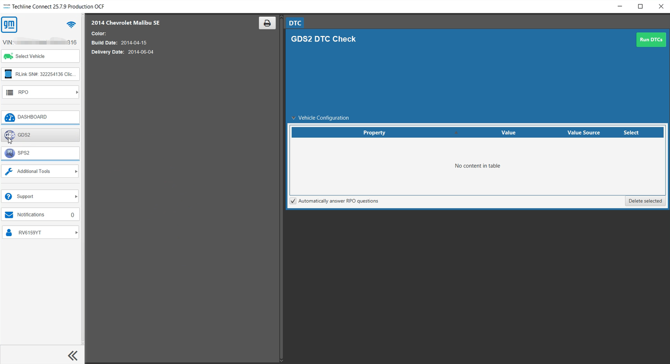This screenshot has width=670, height=364.
Task: Expand the Additional Tools submenu
Action: click(40, 171)
